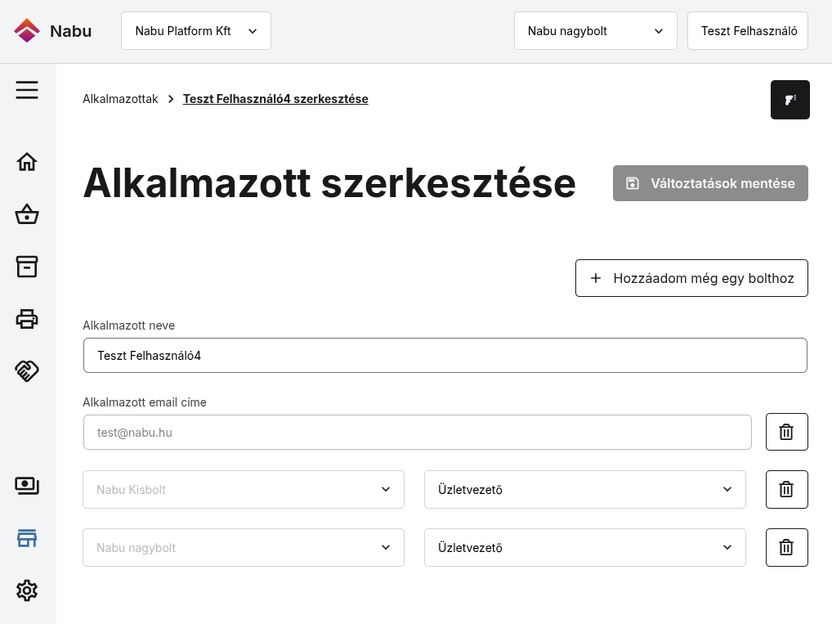832x624 pixels.
Task: Delete the Nabu Kisbolt shop assignment
Action: (786, 489)
